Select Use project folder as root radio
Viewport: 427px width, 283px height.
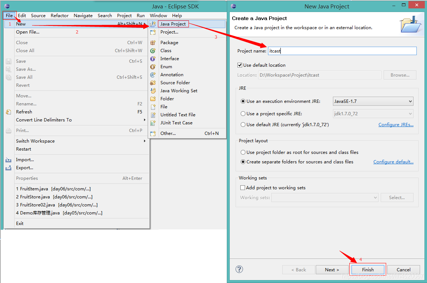pyautogui.click(x=243, y=152)
